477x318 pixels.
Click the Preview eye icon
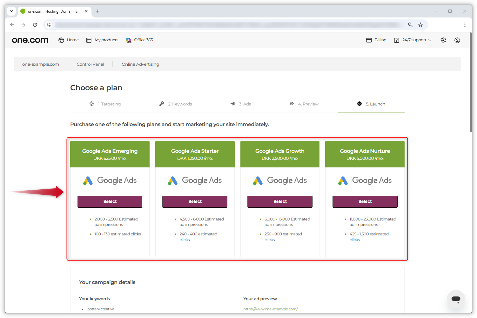(x=292, y=104)
